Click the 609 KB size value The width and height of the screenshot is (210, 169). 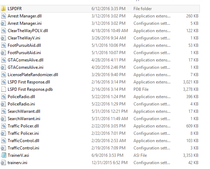(192, 126)
